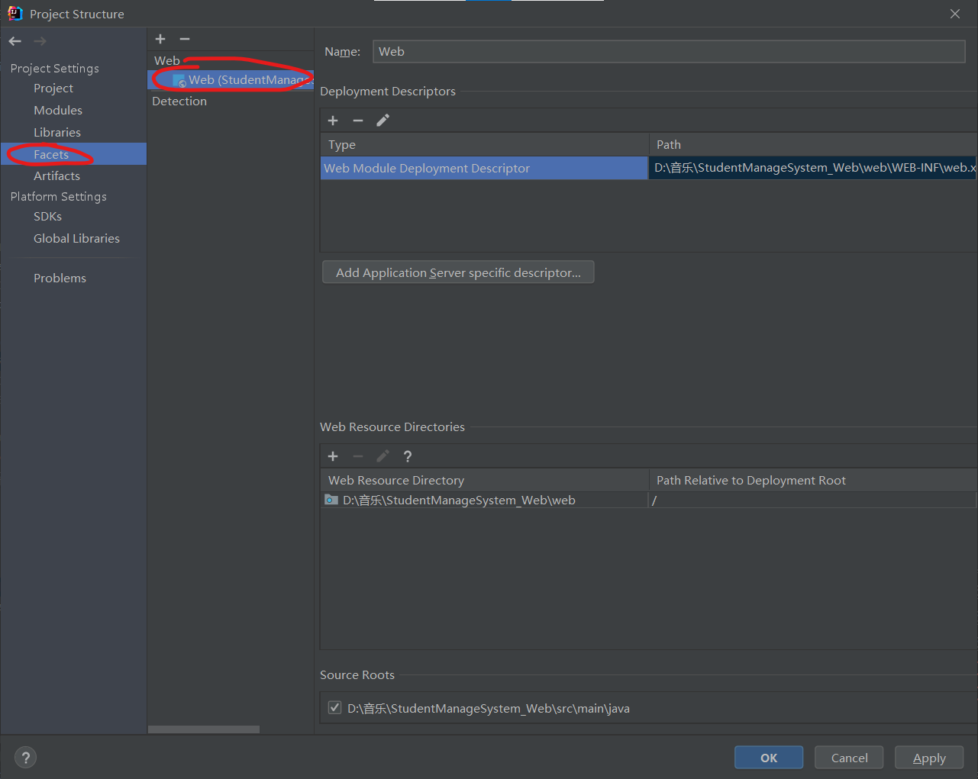Click the '/' relative path cell
The image size is (978, 779).
pos(812,501)
